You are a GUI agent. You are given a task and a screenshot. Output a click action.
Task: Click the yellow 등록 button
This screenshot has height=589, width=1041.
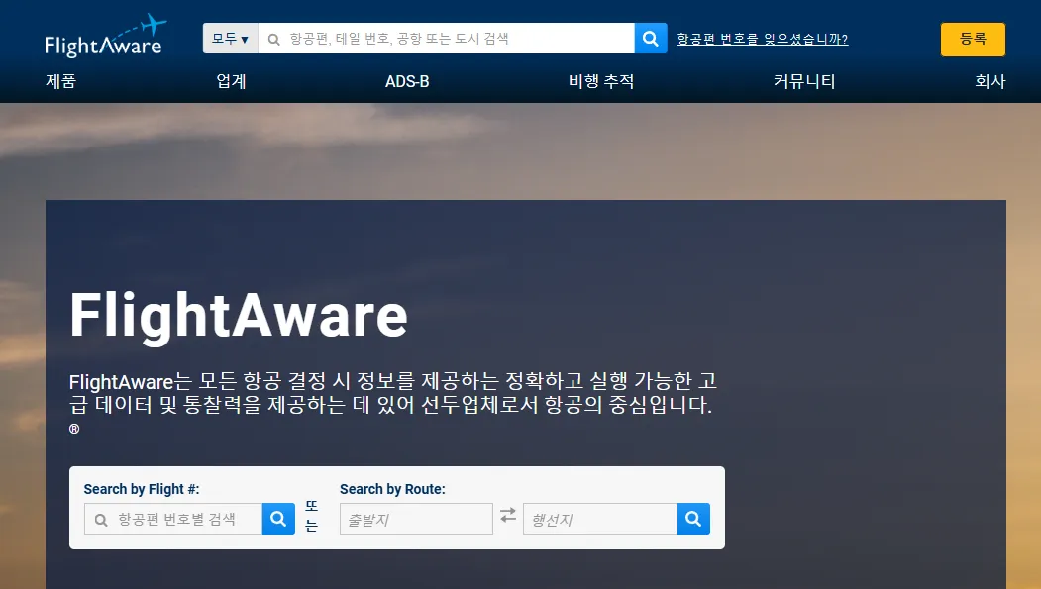point(973,40)
